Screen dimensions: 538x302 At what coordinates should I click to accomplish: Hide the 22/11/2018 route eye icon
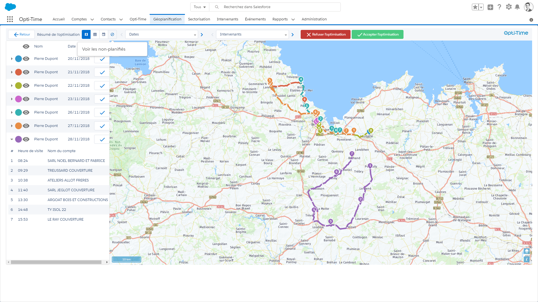coord(26,86)
